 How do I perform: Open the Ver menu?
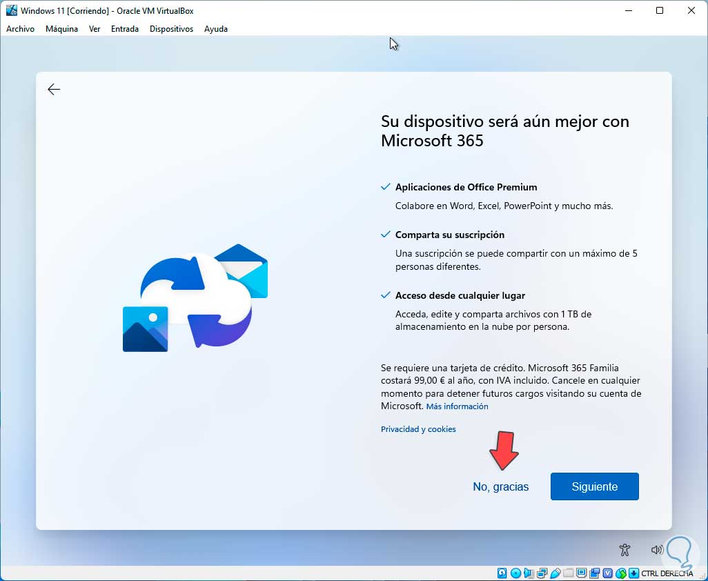(x=95, y=29)
